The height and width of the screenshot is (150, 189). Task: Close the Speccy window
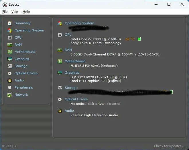tap(182, 4)
